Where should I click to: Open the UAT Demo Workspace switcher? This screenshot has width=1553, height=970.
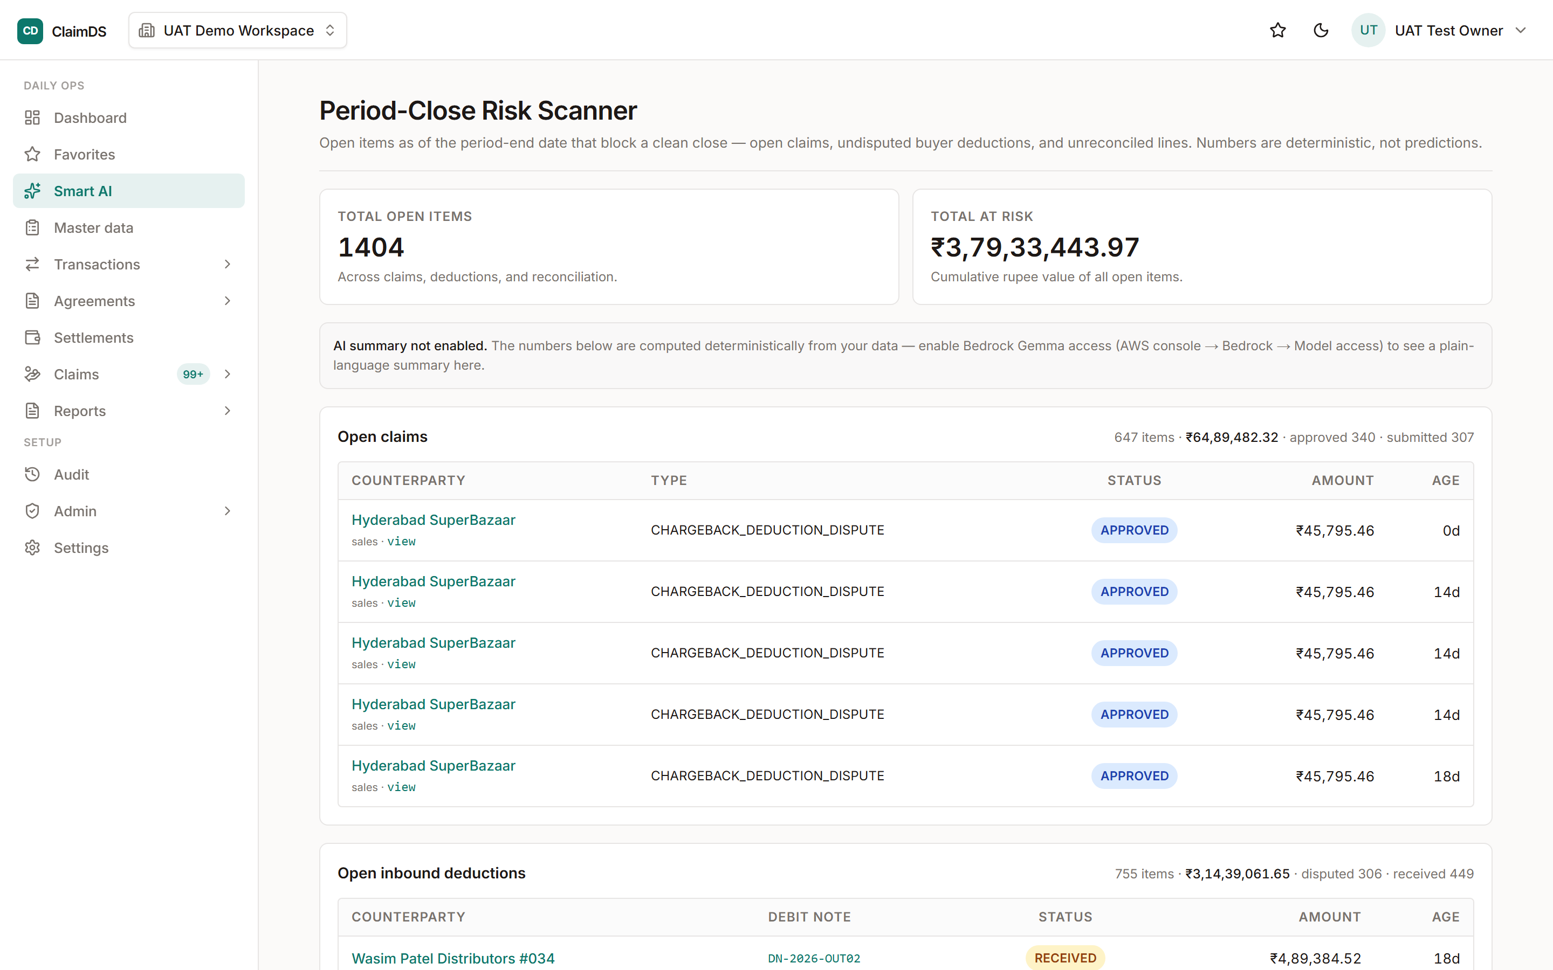tap(237, 31)
